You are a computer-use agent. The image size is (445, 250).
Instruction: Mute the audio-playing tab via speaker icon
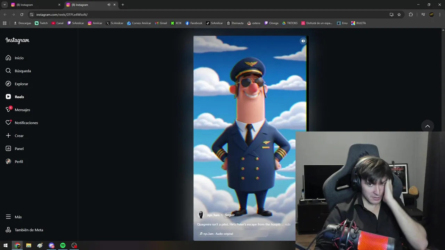109,5
